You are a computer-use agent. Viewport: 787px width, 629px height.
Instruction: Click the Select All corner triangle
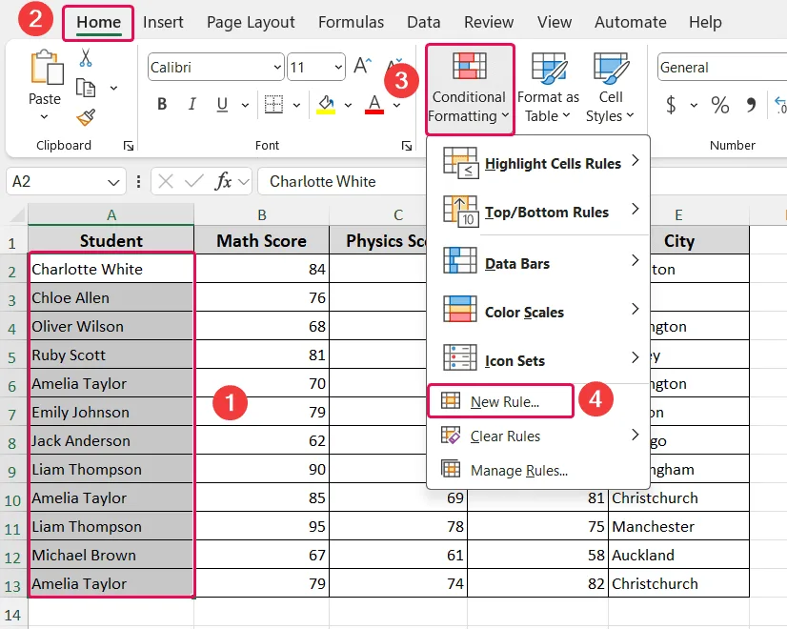coord(17,214)
